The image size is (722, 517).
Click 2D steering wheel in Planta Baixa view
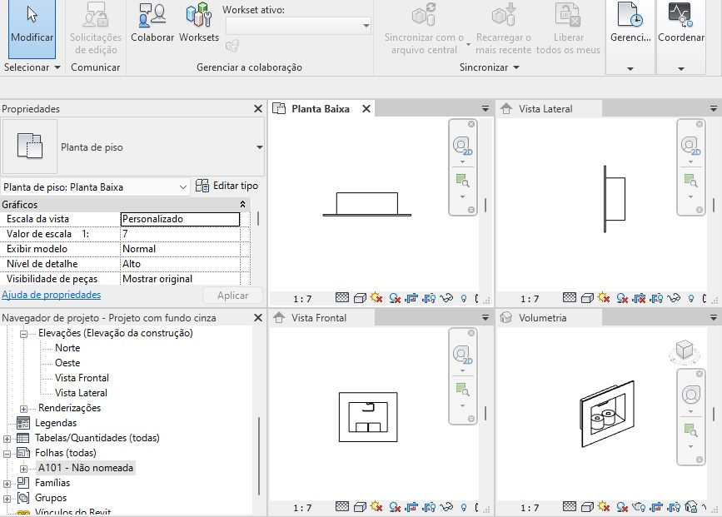pyautogui.click(x=462, y=146)
